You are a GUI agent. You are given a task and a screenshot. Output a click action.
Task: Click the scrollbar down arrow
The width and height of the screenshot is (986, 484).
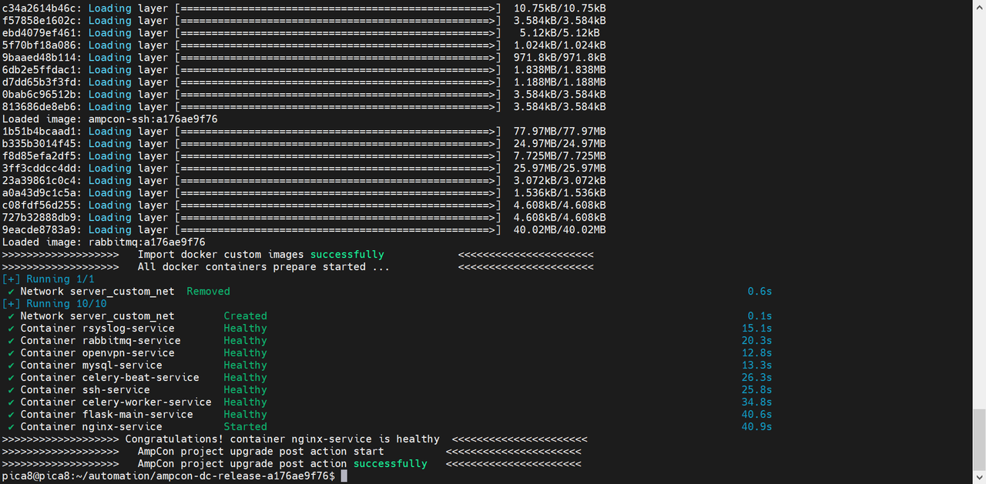[x=979, y=477]
